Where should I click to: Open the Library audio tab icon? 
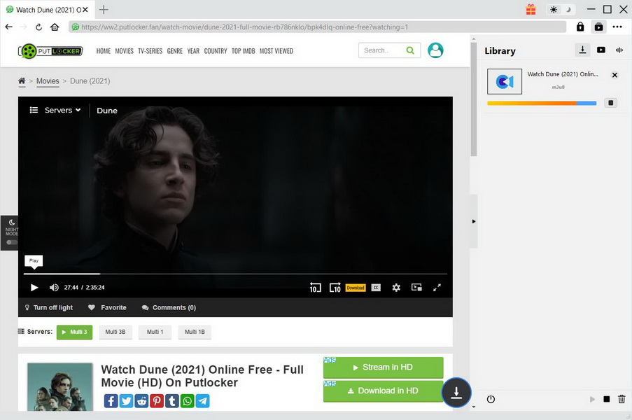coord(619,50)
